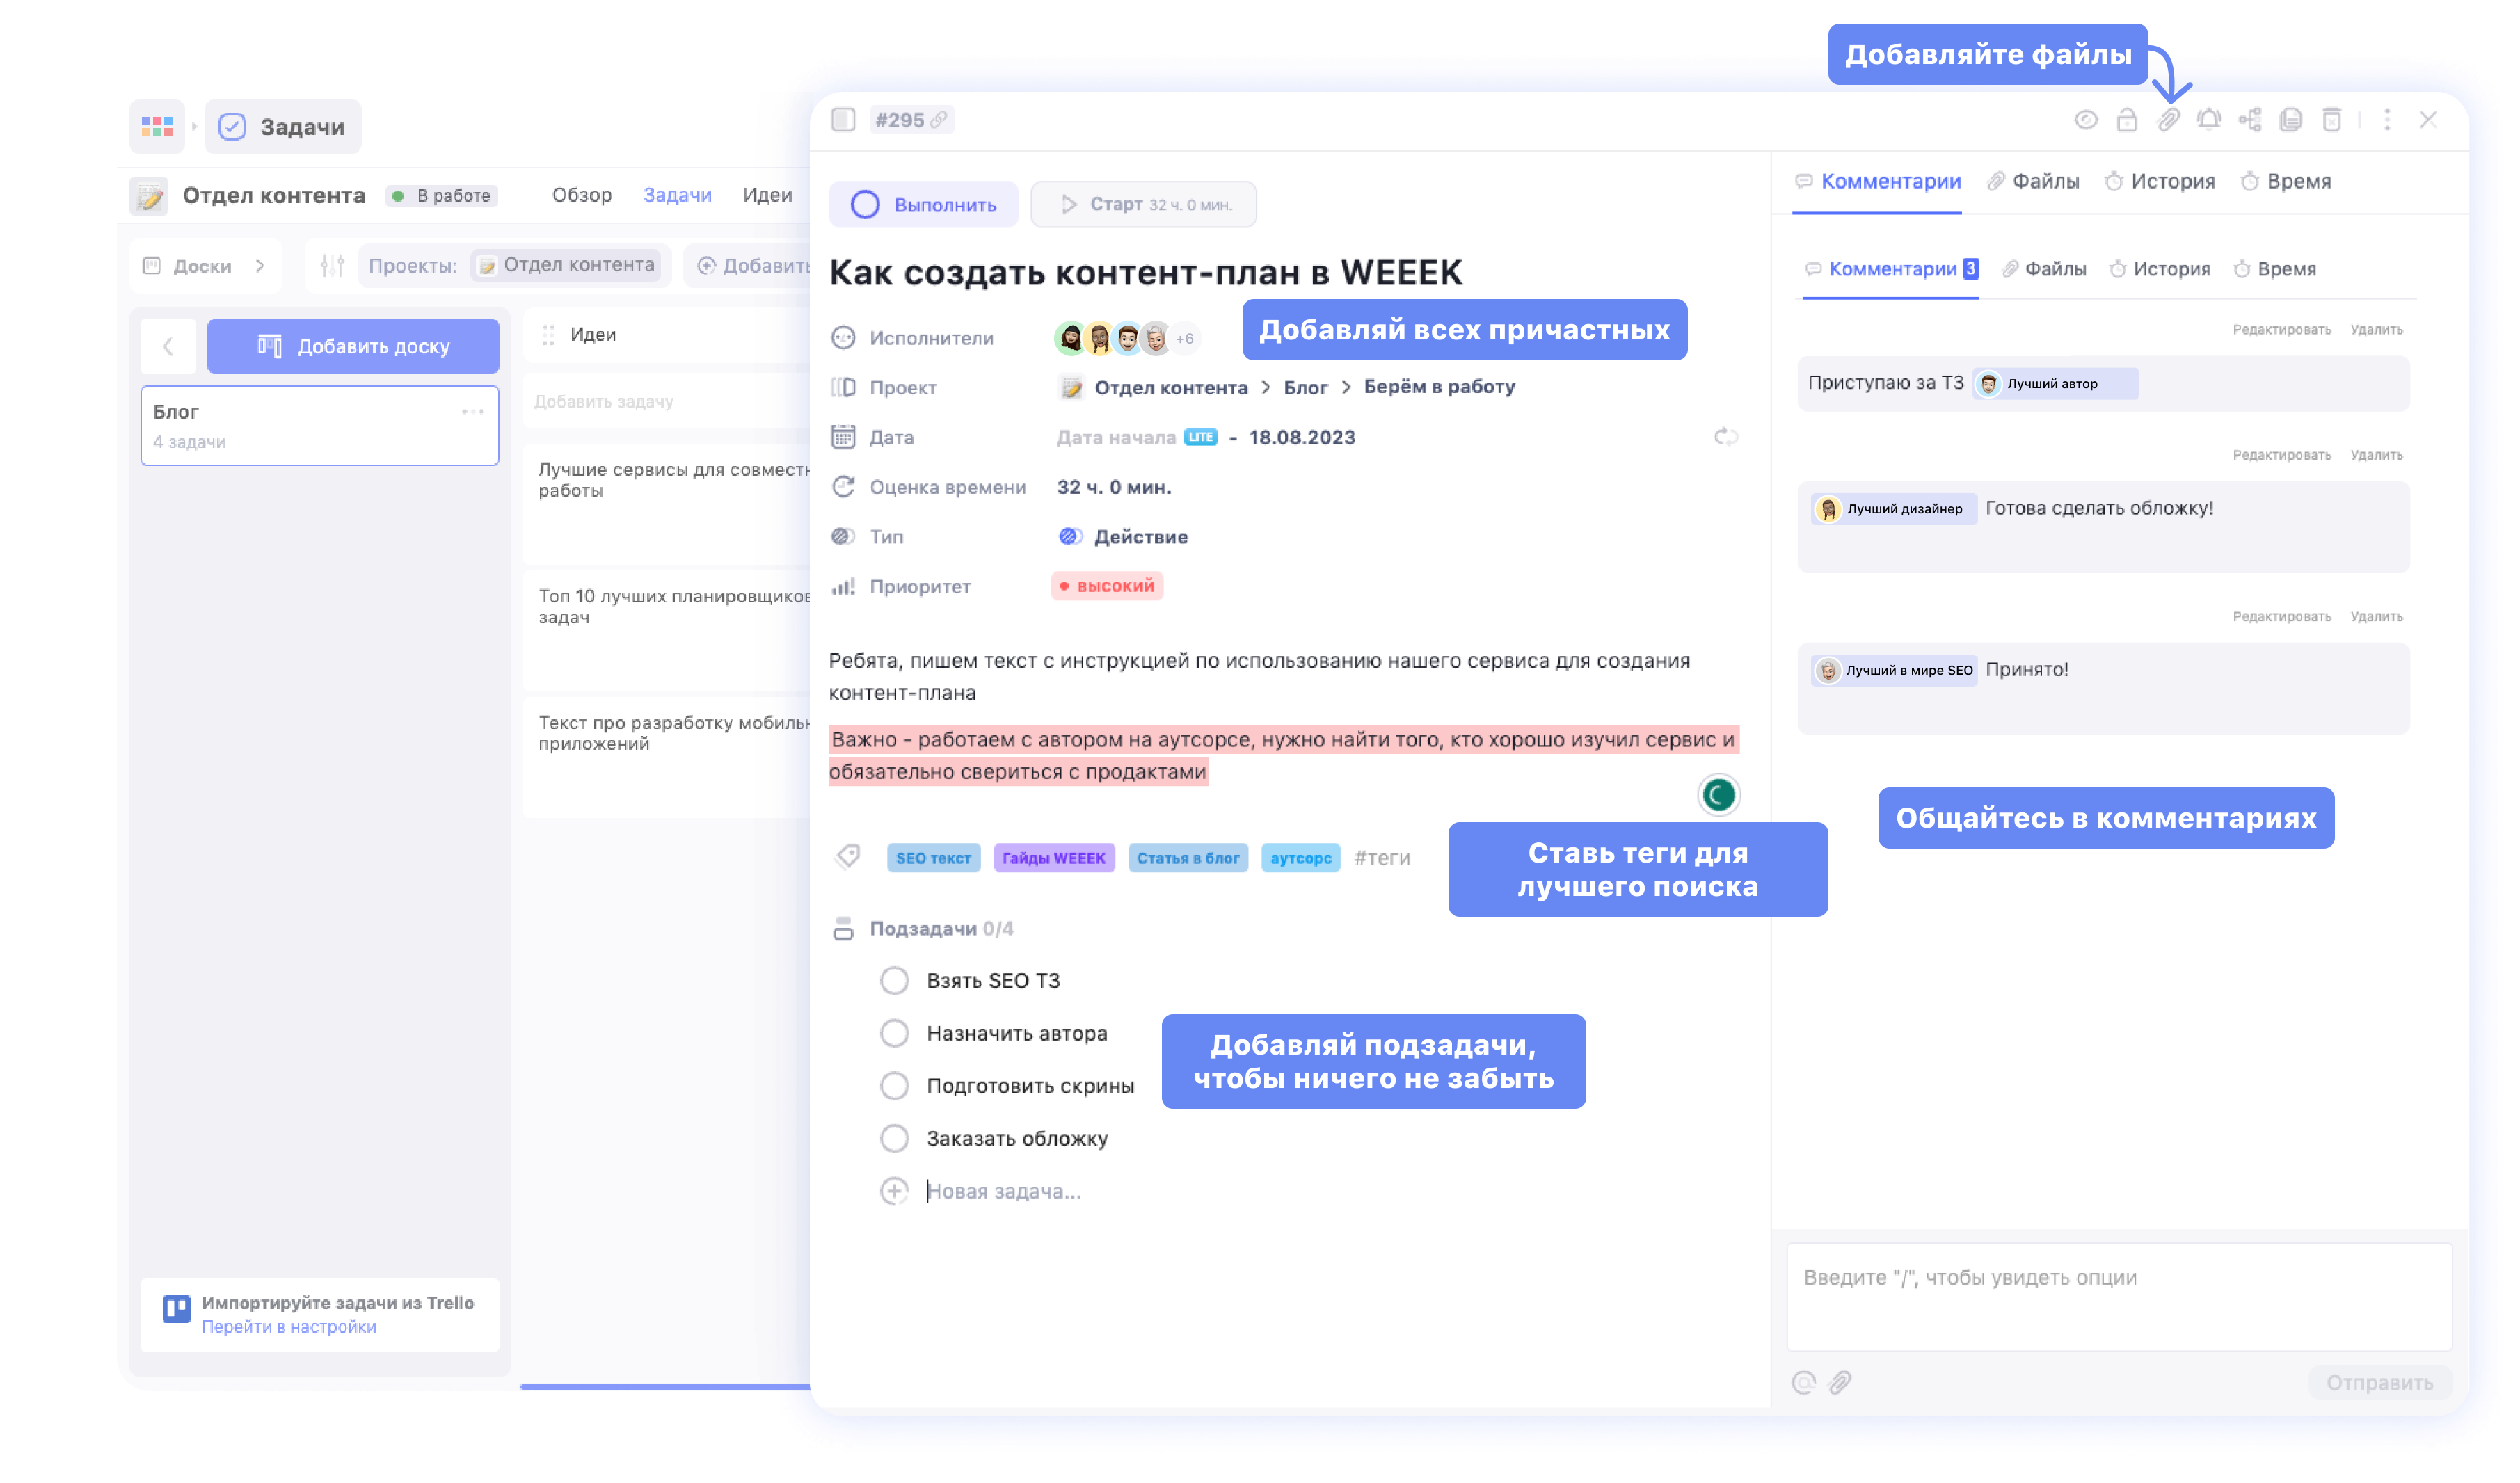Open the due date 18.08.2023 picker
Image resolution: width=2520 pixels, height=1483 pixels.
pos(1302,437)
